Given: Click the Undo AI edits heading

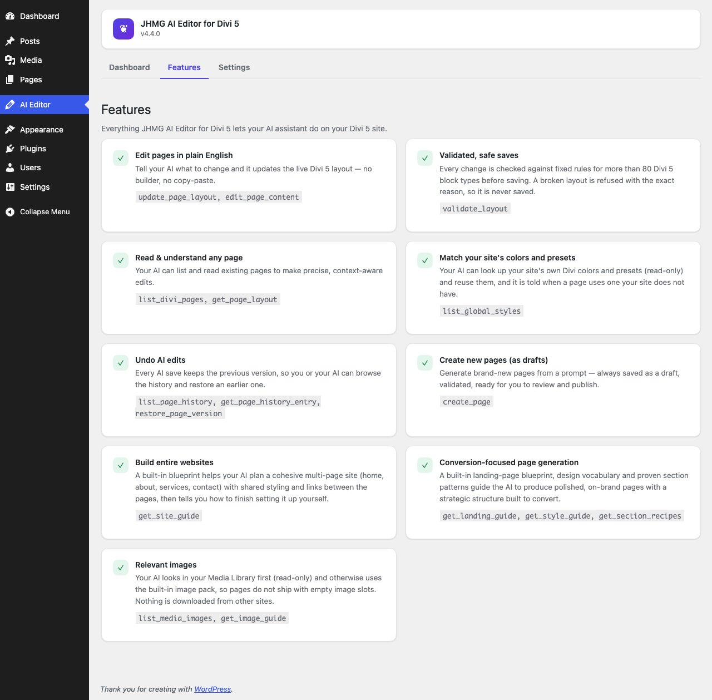Looking at the screenshot, I should click(x=160, y=360).
